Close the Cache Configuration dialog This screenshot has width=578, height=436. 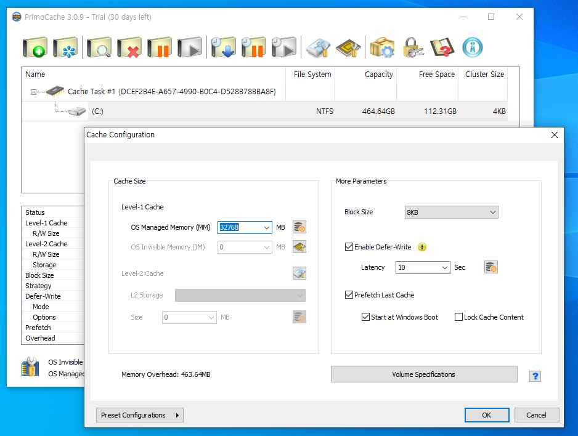pos(555,135)
